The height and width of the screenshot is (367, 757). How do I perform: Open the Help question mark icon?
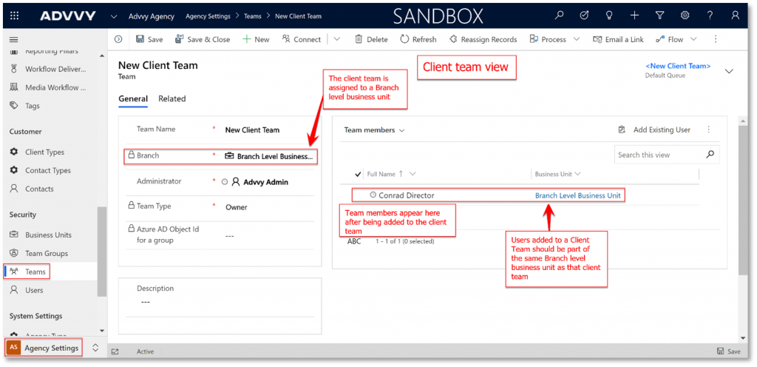(710, 16)
